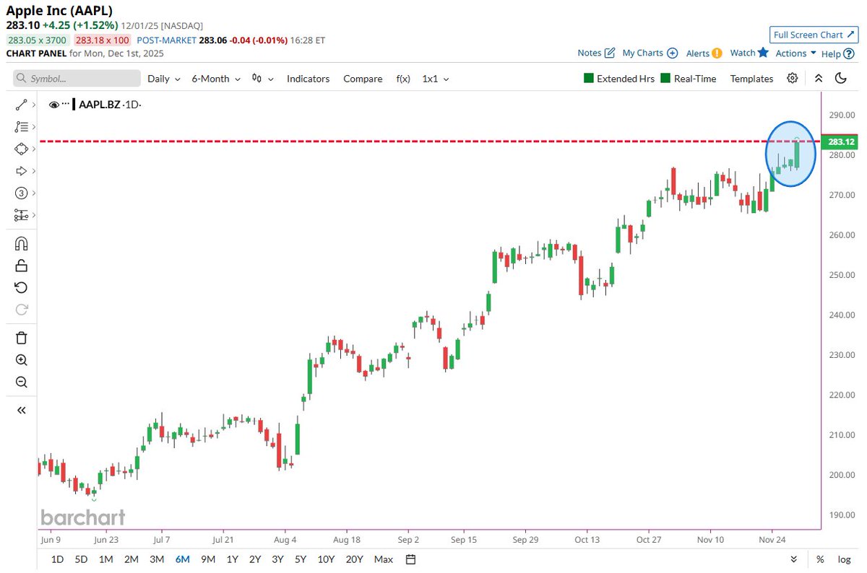Image resolution: width=867 pixels, height=573 pixels.
Task: Open the Indicators menu
Action: pyautogui.click(x=308, y=79)
